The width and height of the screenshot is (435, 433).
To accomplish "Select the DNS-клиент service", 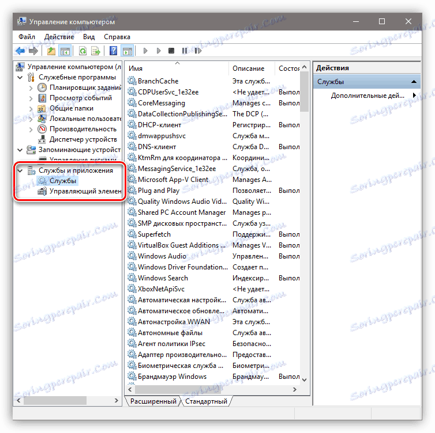I will click(x=213, y=147).
